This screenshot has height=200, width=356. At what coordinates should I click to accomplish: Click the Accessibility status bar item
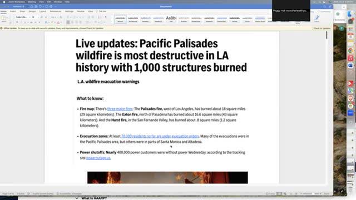point(69,194)
